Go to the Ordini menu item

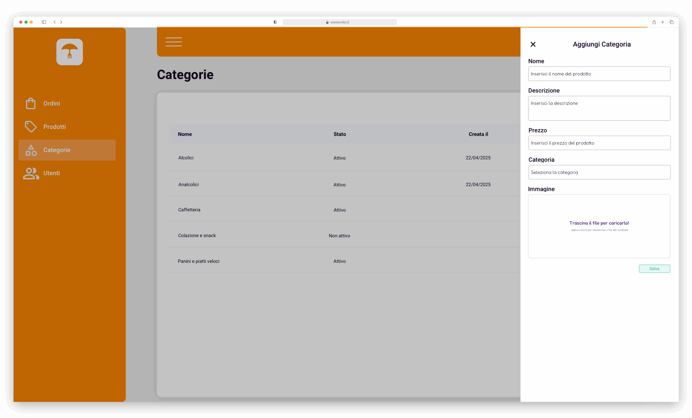click(x=52, y=103)
